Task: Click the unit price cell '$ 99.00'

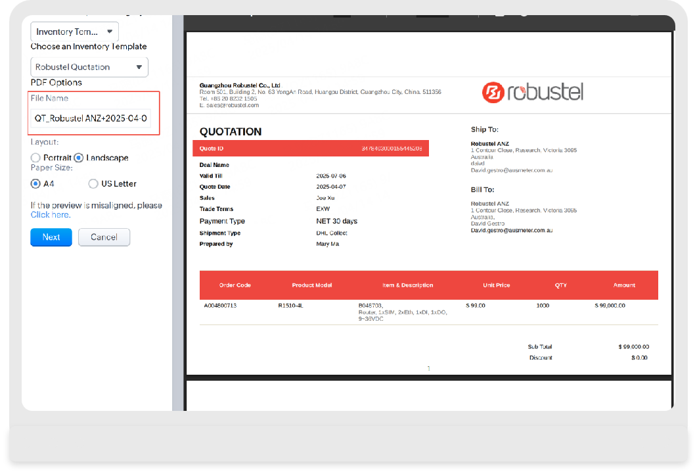Action: 475,306
